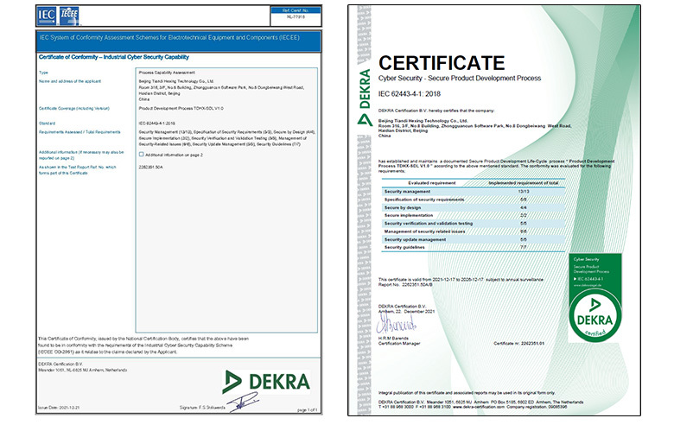Select 'IEC 62443-4-1: 2018' under the CERTIFICATE heading
Image resolution: width=674 pixels, height=431 pixels.
[410, 93]
